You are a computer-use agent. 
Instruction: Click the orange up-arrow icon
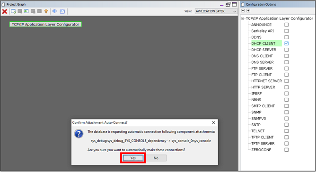click(46, 11)
